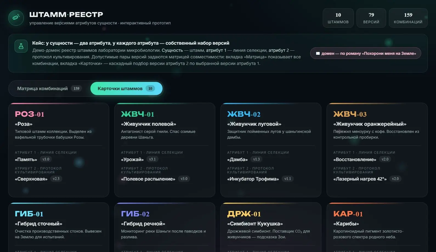
Task: Open the КАР-01 card heading
Action: (348, 214)
